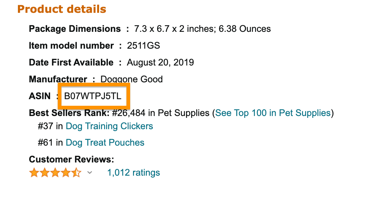The width and height of the screenshot is (375, 202).
Task: Click the item model number 2511GS
Action: 143,45
